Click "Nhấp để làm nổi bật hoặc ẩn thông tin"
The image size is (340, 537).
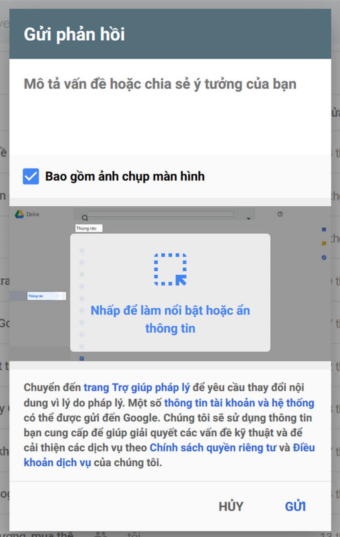pos(170,319)
